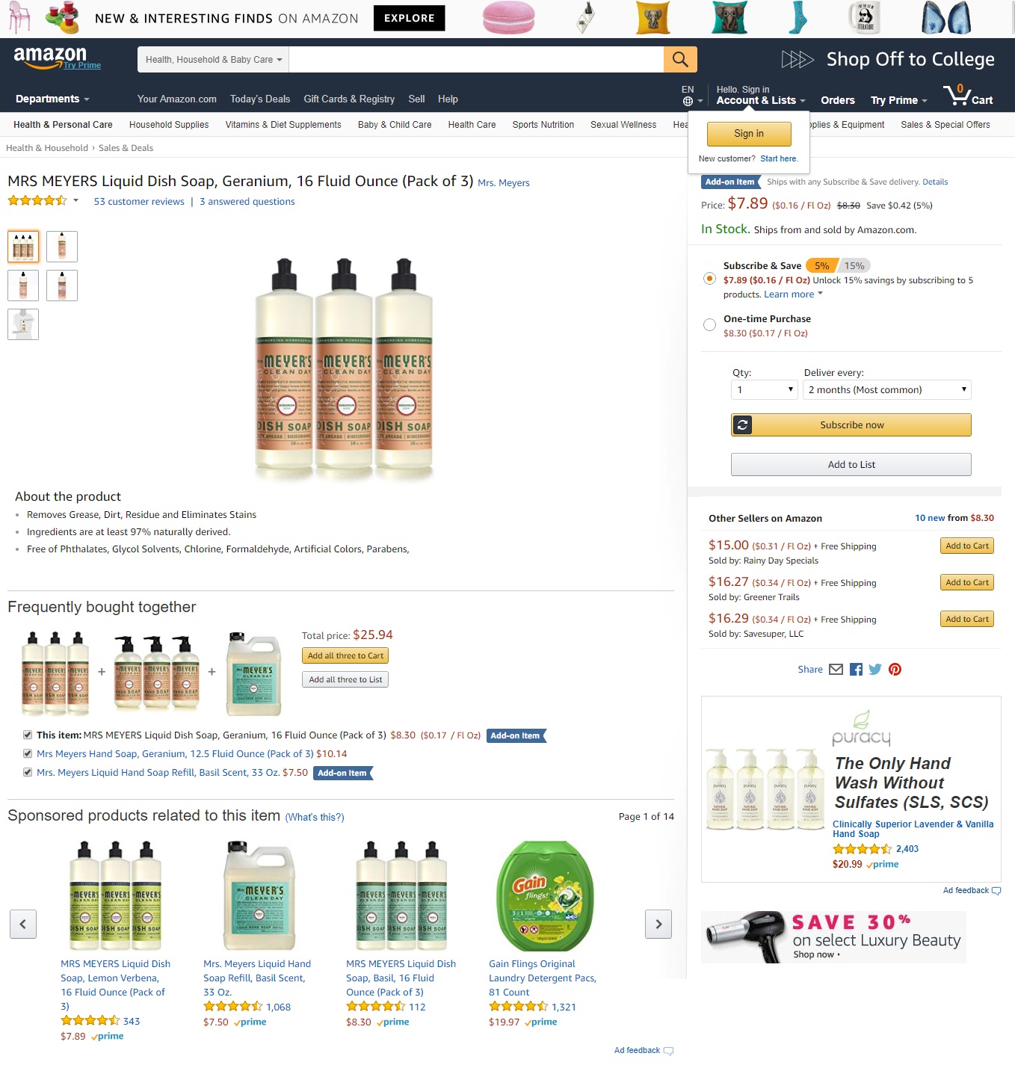
Task: Uncheck the Basil Scent Hand Soap Refill item
Action: (x=28, y=773)
